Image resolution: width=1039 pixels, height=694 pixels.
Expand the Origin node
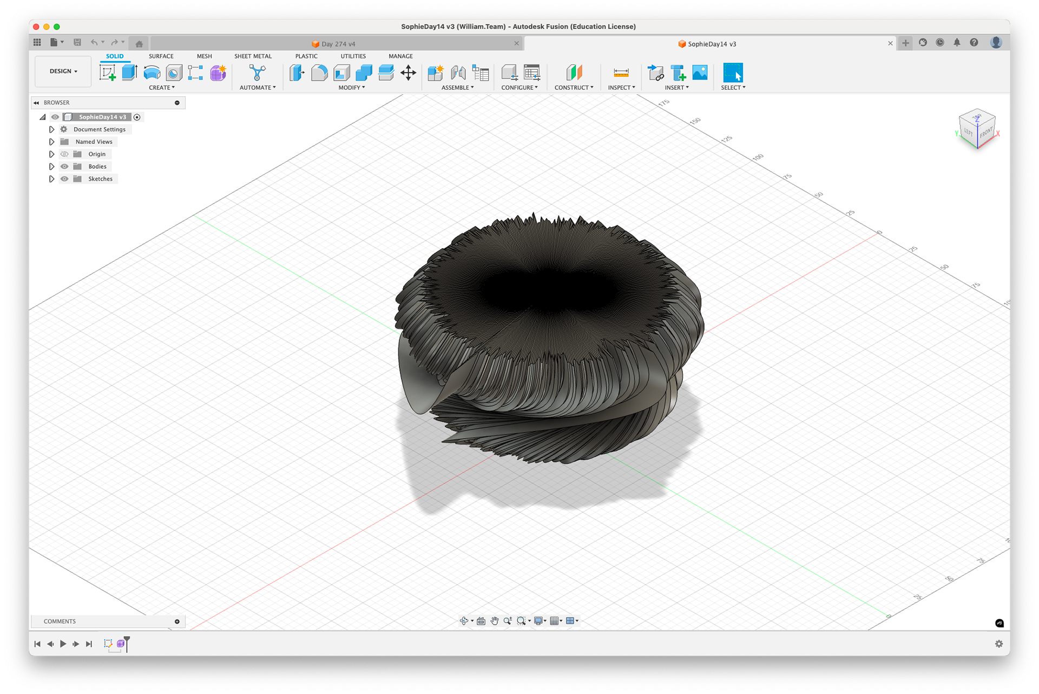[51, 154]
